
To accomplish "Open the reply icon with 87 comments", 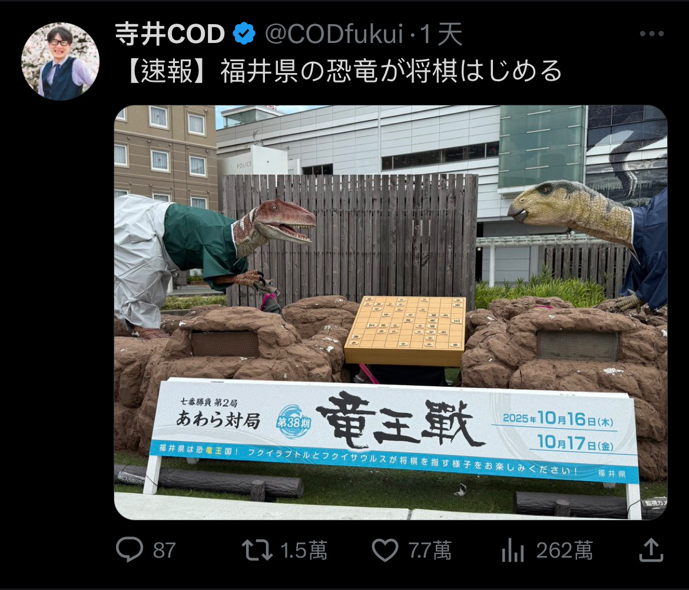I will tap(129, 549).
